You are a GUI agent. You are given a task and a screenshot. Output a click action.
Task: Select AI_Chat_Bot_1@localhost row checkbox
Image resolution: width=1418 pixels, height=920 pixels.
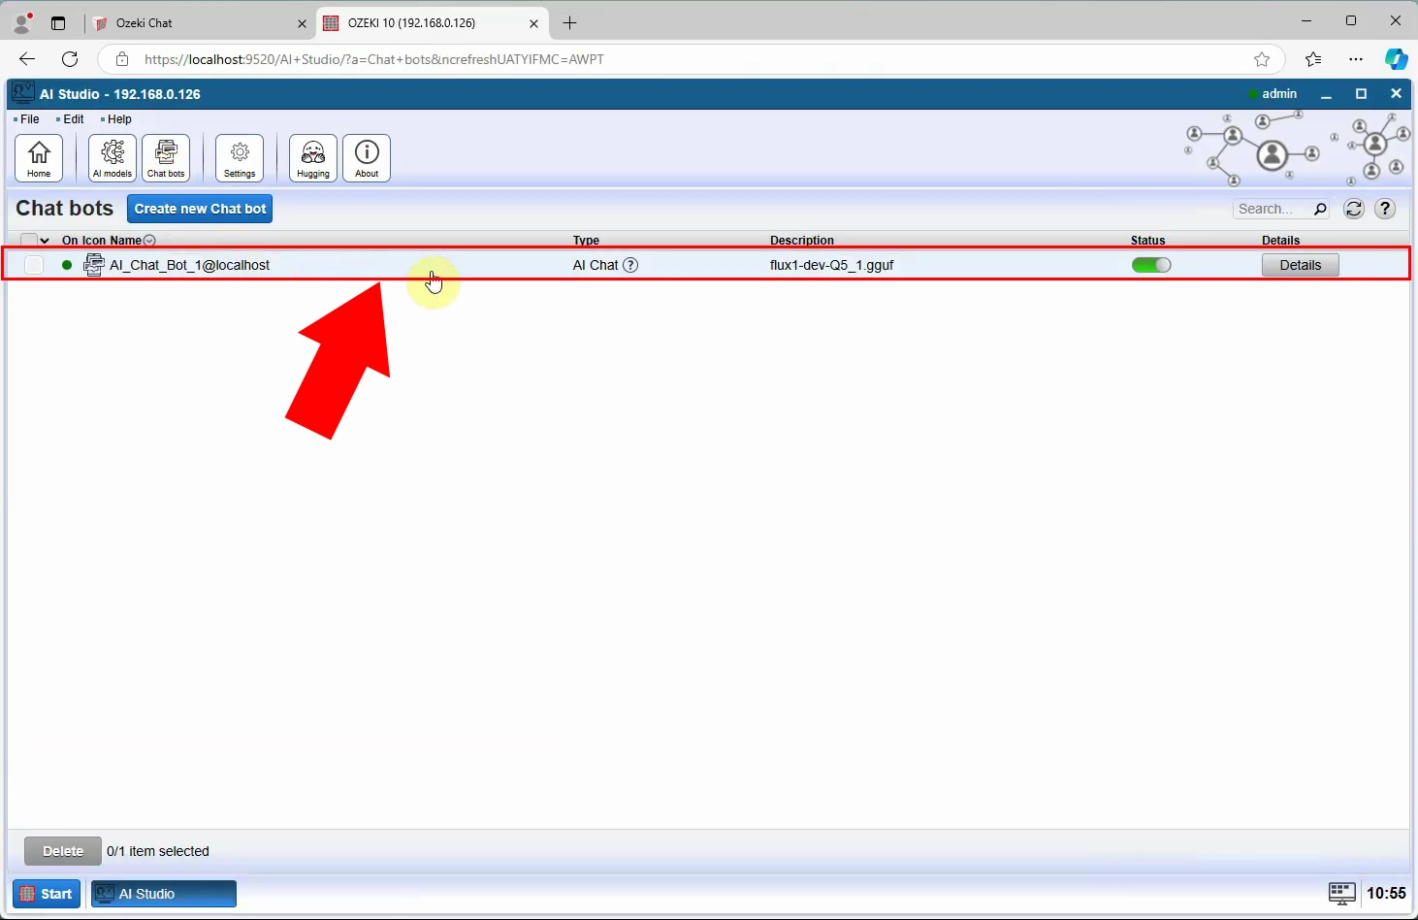[34, 265]
